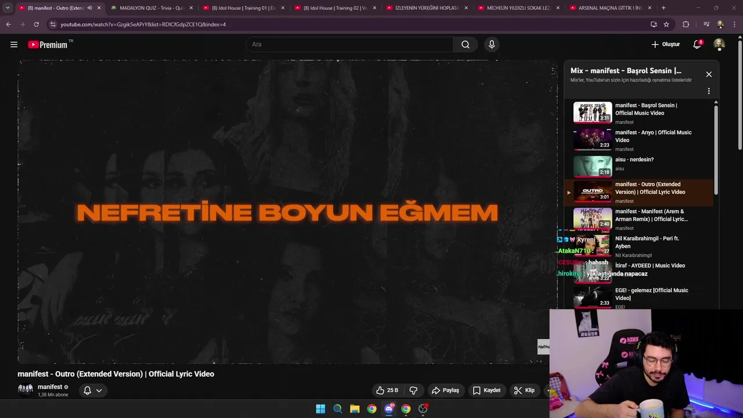The height and width of the screenshot is (418, 743).
Task: Open YouTube notifications bell in header
Action: (x=697, y=45)
